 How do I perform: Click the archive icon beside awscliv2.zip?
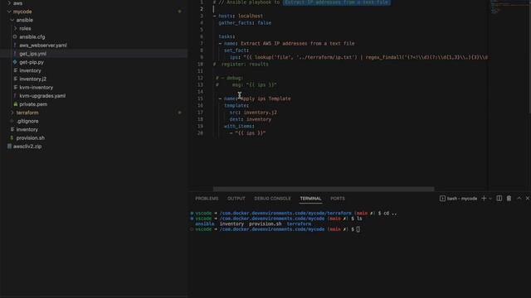coord(9,147)
